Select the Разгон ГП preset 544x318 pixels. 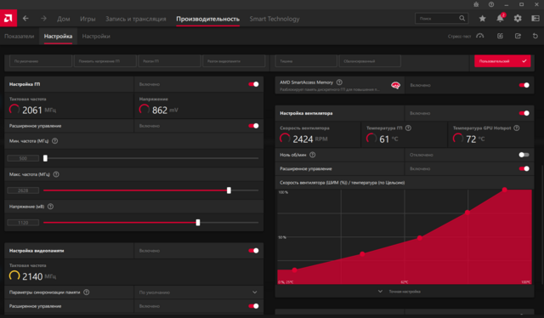[170, 61]
